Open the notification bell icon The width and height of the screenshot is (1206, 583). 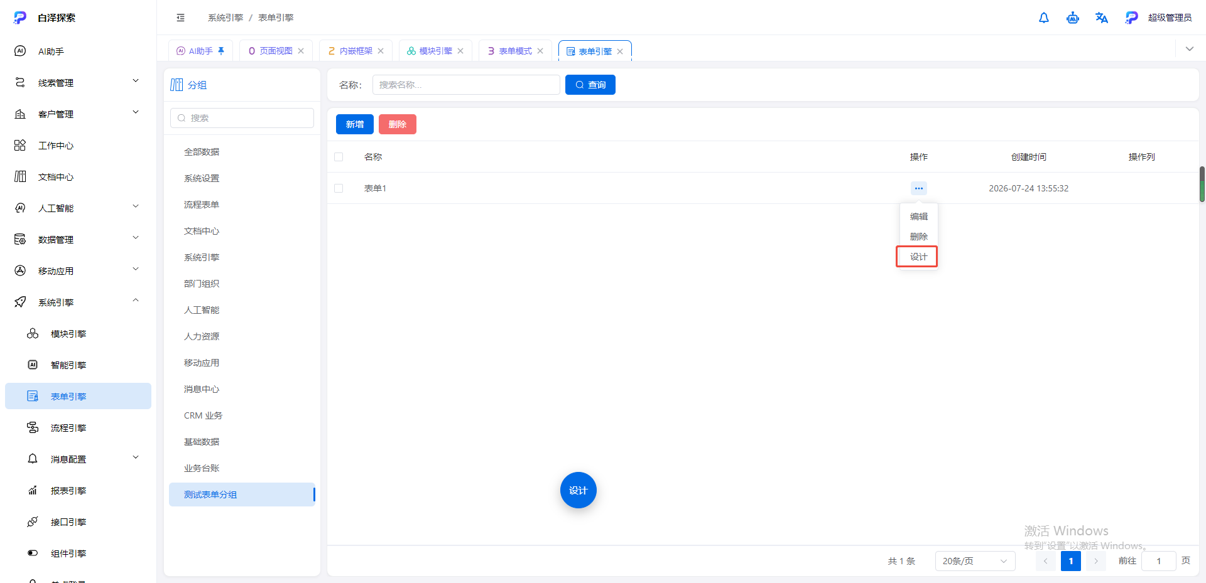tap(1044, 18)
